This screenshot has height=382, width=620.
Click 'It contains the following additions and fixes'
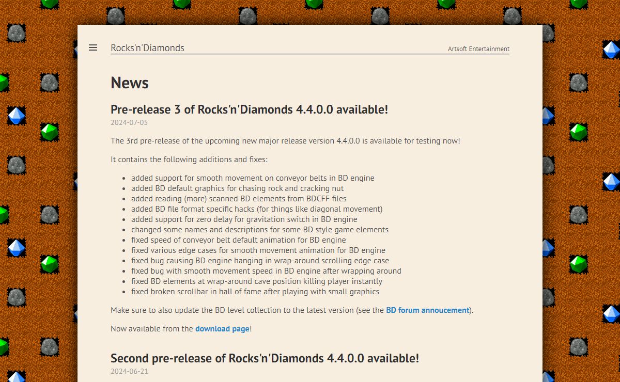(x=189, y=160)
